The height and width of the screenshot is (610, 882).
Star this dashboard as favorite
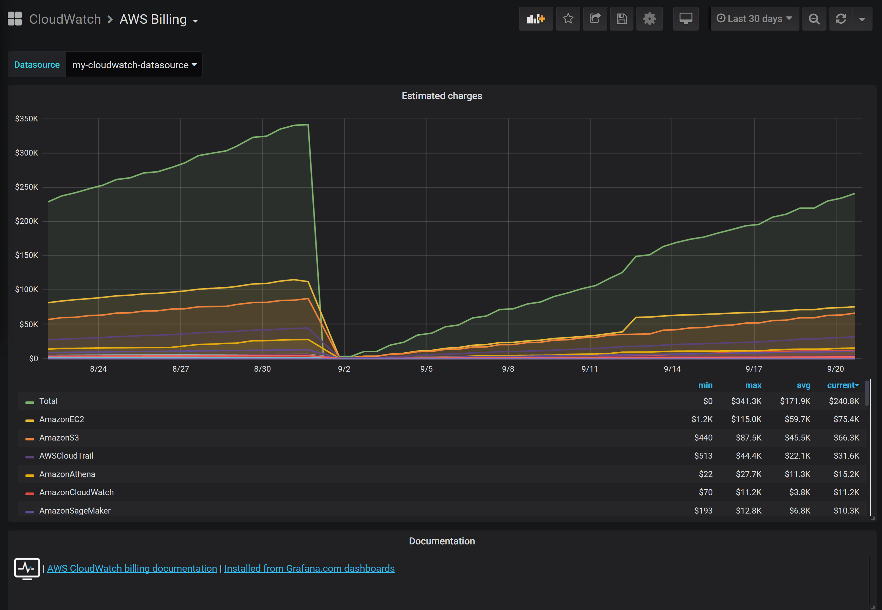[568, 19]
